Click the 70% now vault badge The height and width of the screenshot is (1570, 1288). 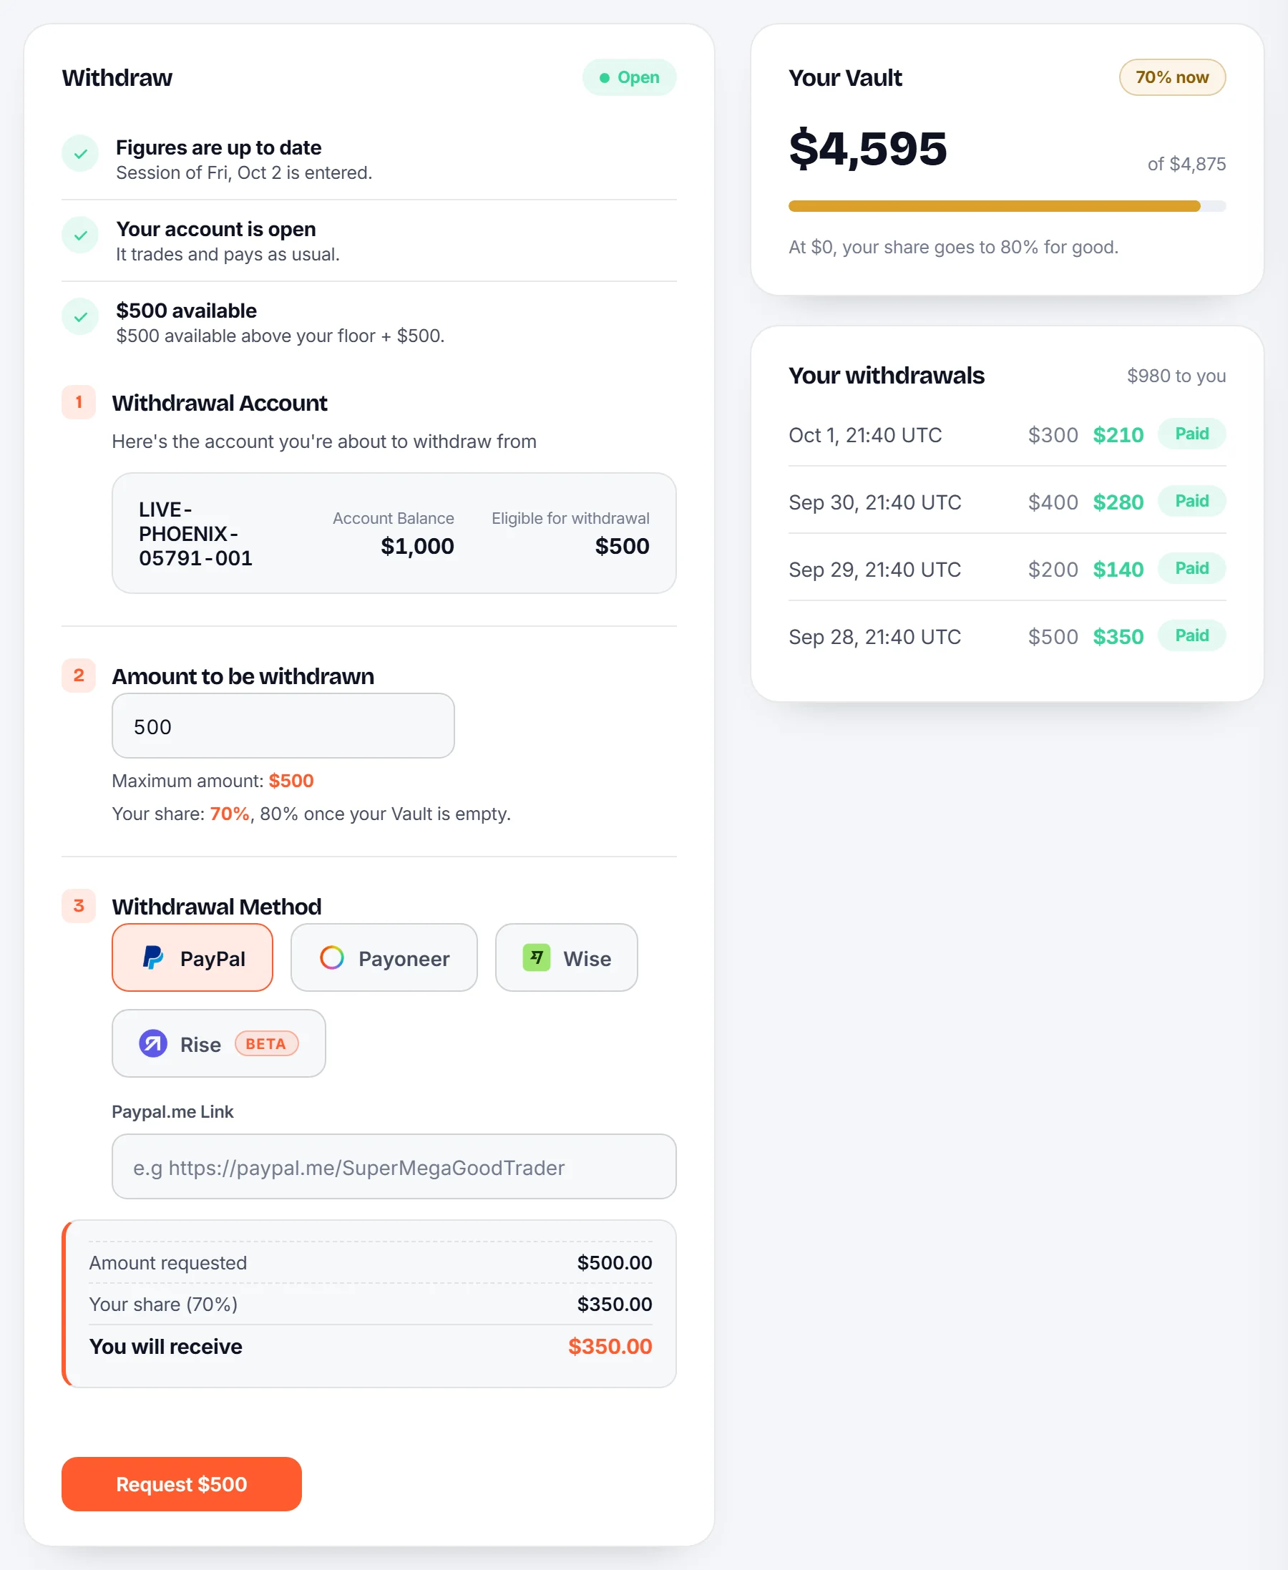point(1172,77)
